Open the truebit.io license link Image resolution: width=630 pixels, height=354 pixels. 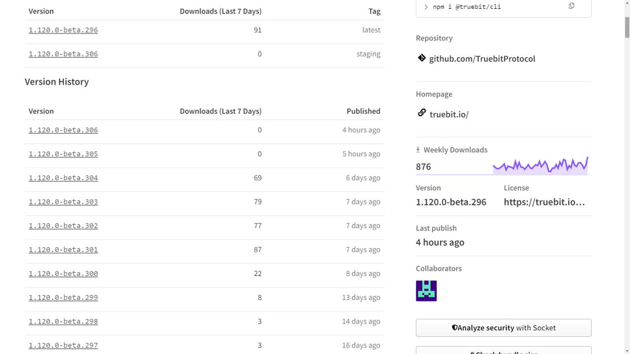[x=544, y=202]
